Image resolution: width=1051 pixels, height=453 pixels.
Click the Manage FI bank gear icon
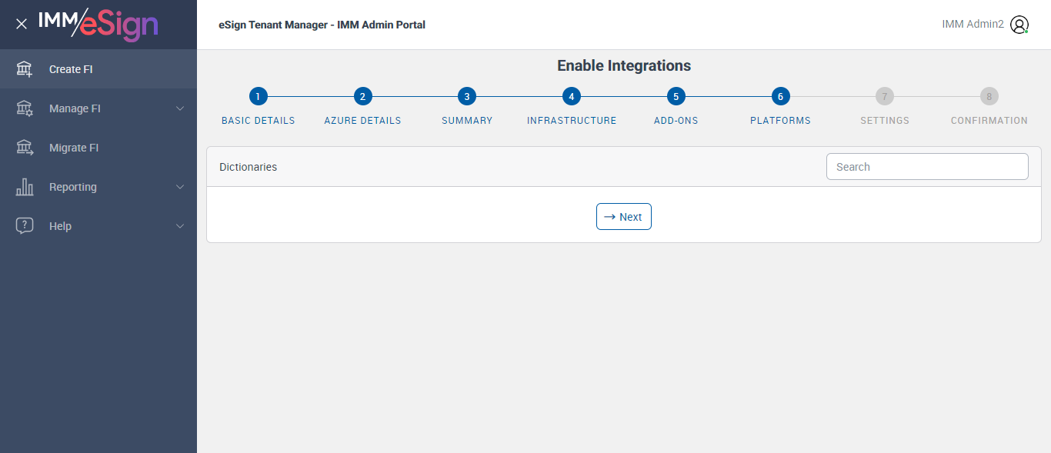coord(25,108)
